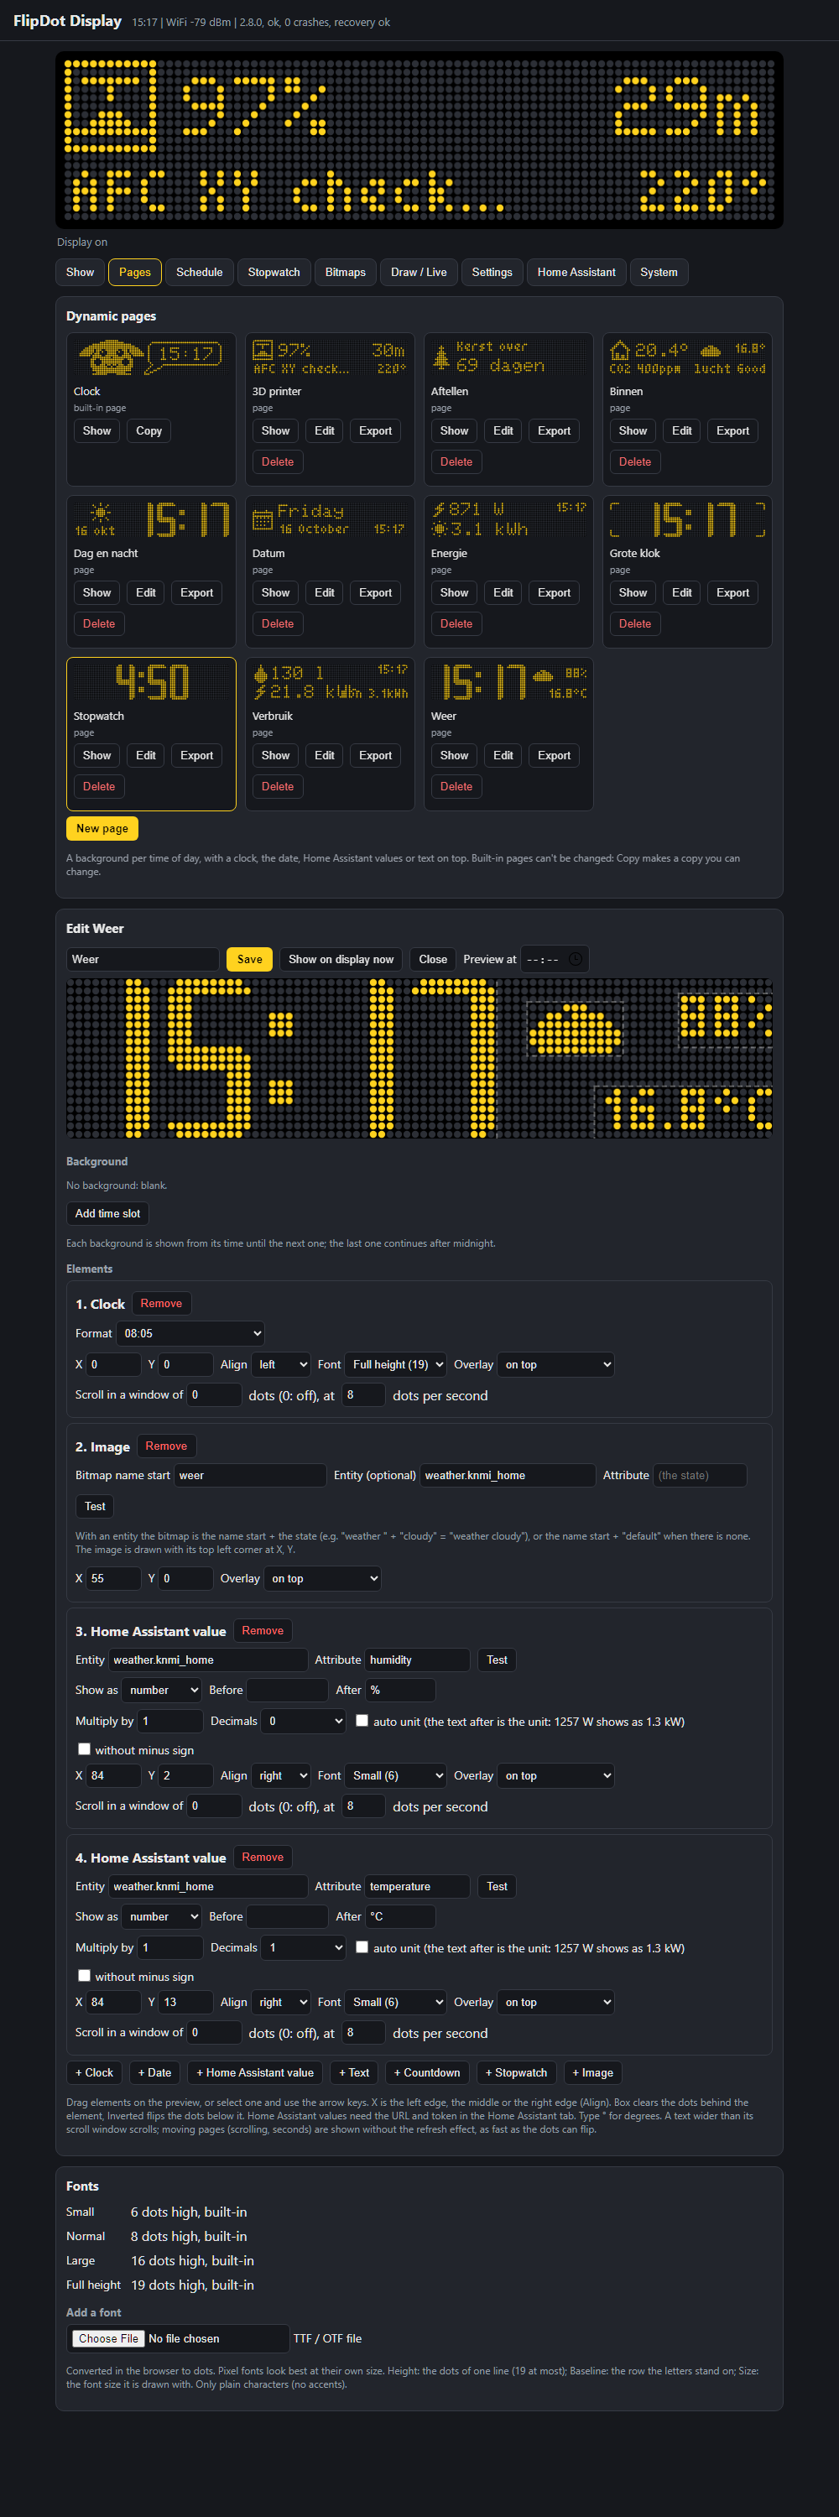Remove the Clock element

(161, 1304)
